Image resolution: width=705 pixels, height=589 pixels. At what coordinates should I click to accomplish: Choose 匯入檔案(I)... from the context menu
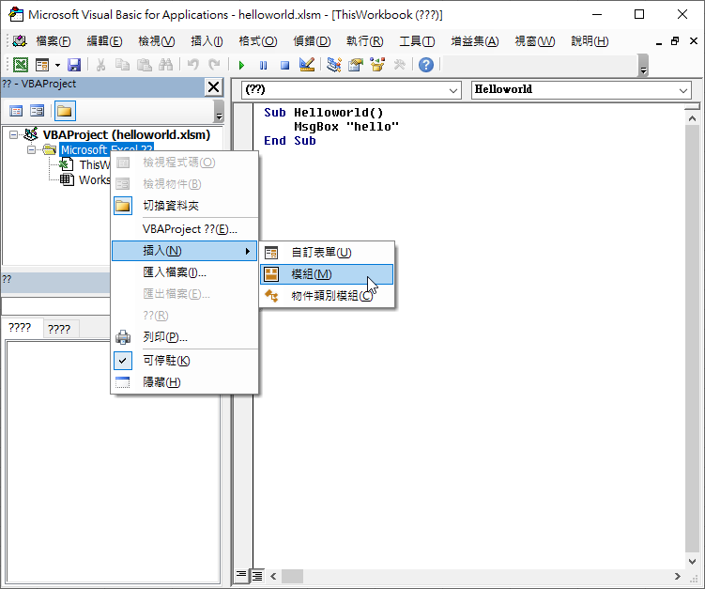click(175, 272)
